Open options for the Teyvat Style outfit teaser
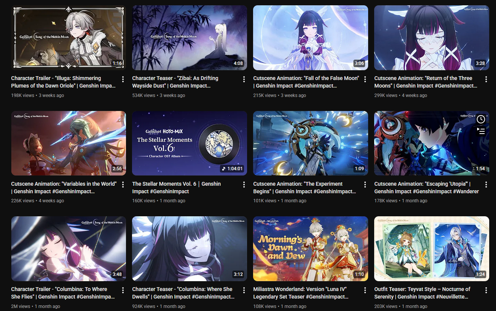 486,290
